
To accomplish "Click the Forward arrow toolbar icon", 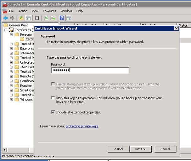I will [x=12, y=18].
